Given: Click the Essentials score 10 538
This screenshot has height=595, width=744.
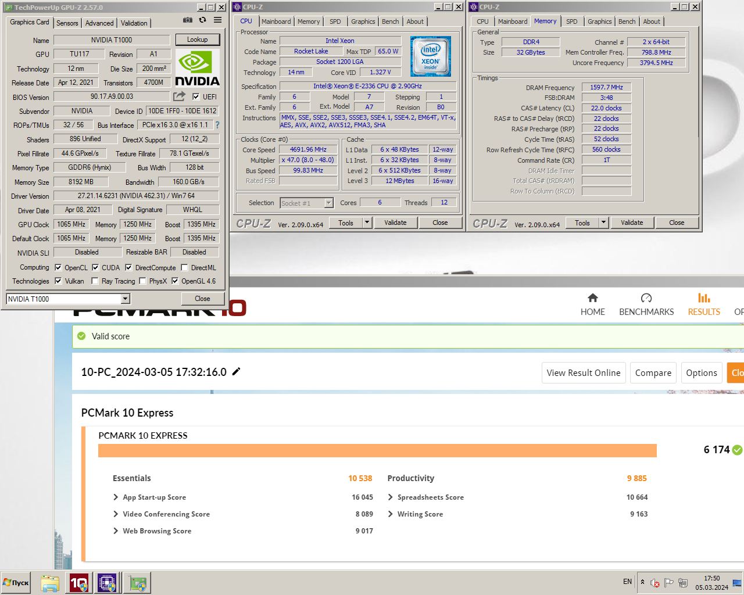Looking at the screenshot, I should click(360, 478).
